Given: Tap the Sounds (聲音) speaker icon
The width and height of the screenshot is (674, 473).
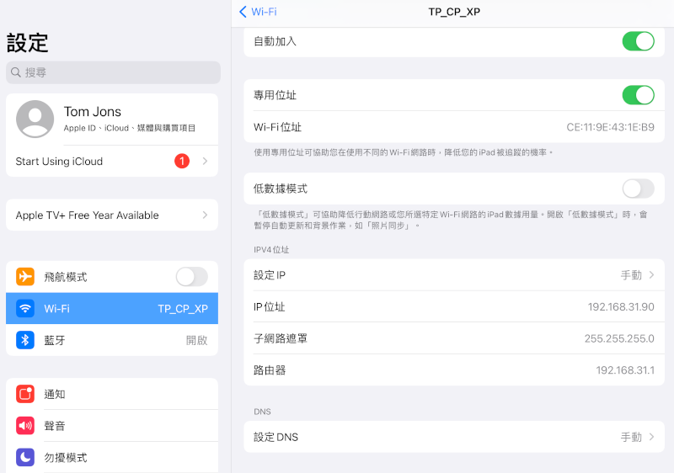Looking at the screenshot, I should tap(25, 425).
